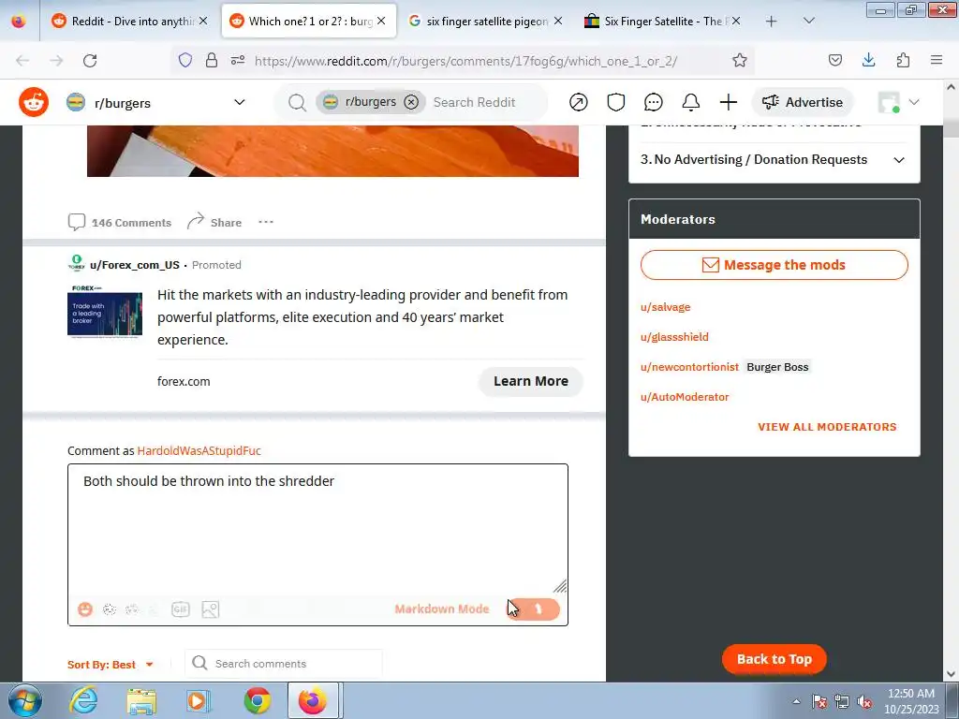Switch to the six finger satellite pigeon Google tab
Image resolution: width=959 pixels, height=719 pixels.
click(486, 21)
